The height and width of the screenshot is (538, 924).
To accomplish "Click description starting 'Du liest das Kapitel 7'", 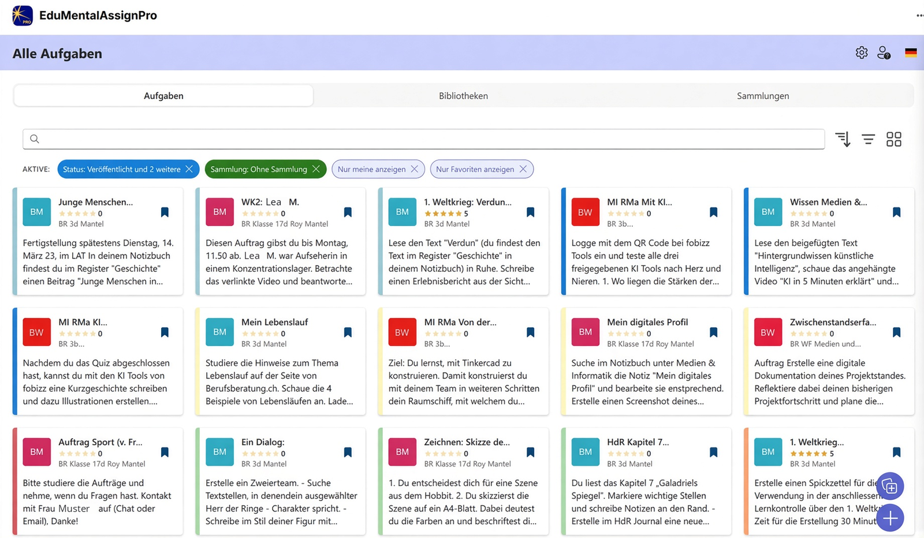I will pyautogui.click(x=643, y=502).
